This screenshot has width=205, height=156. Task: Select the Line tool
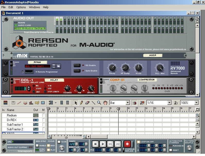pos(93,103)
